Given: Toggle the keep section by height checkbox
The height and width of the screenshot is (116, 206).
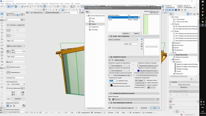Looking at the screenshot, I should click(x=110, y=86).
